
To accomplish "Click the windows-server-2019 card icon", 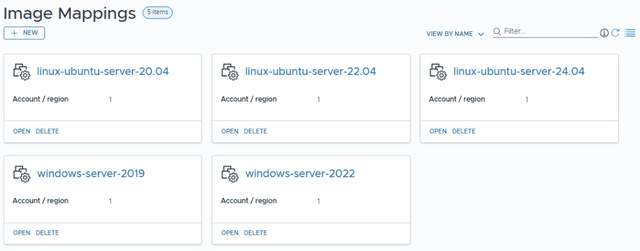I will (22, 174).
